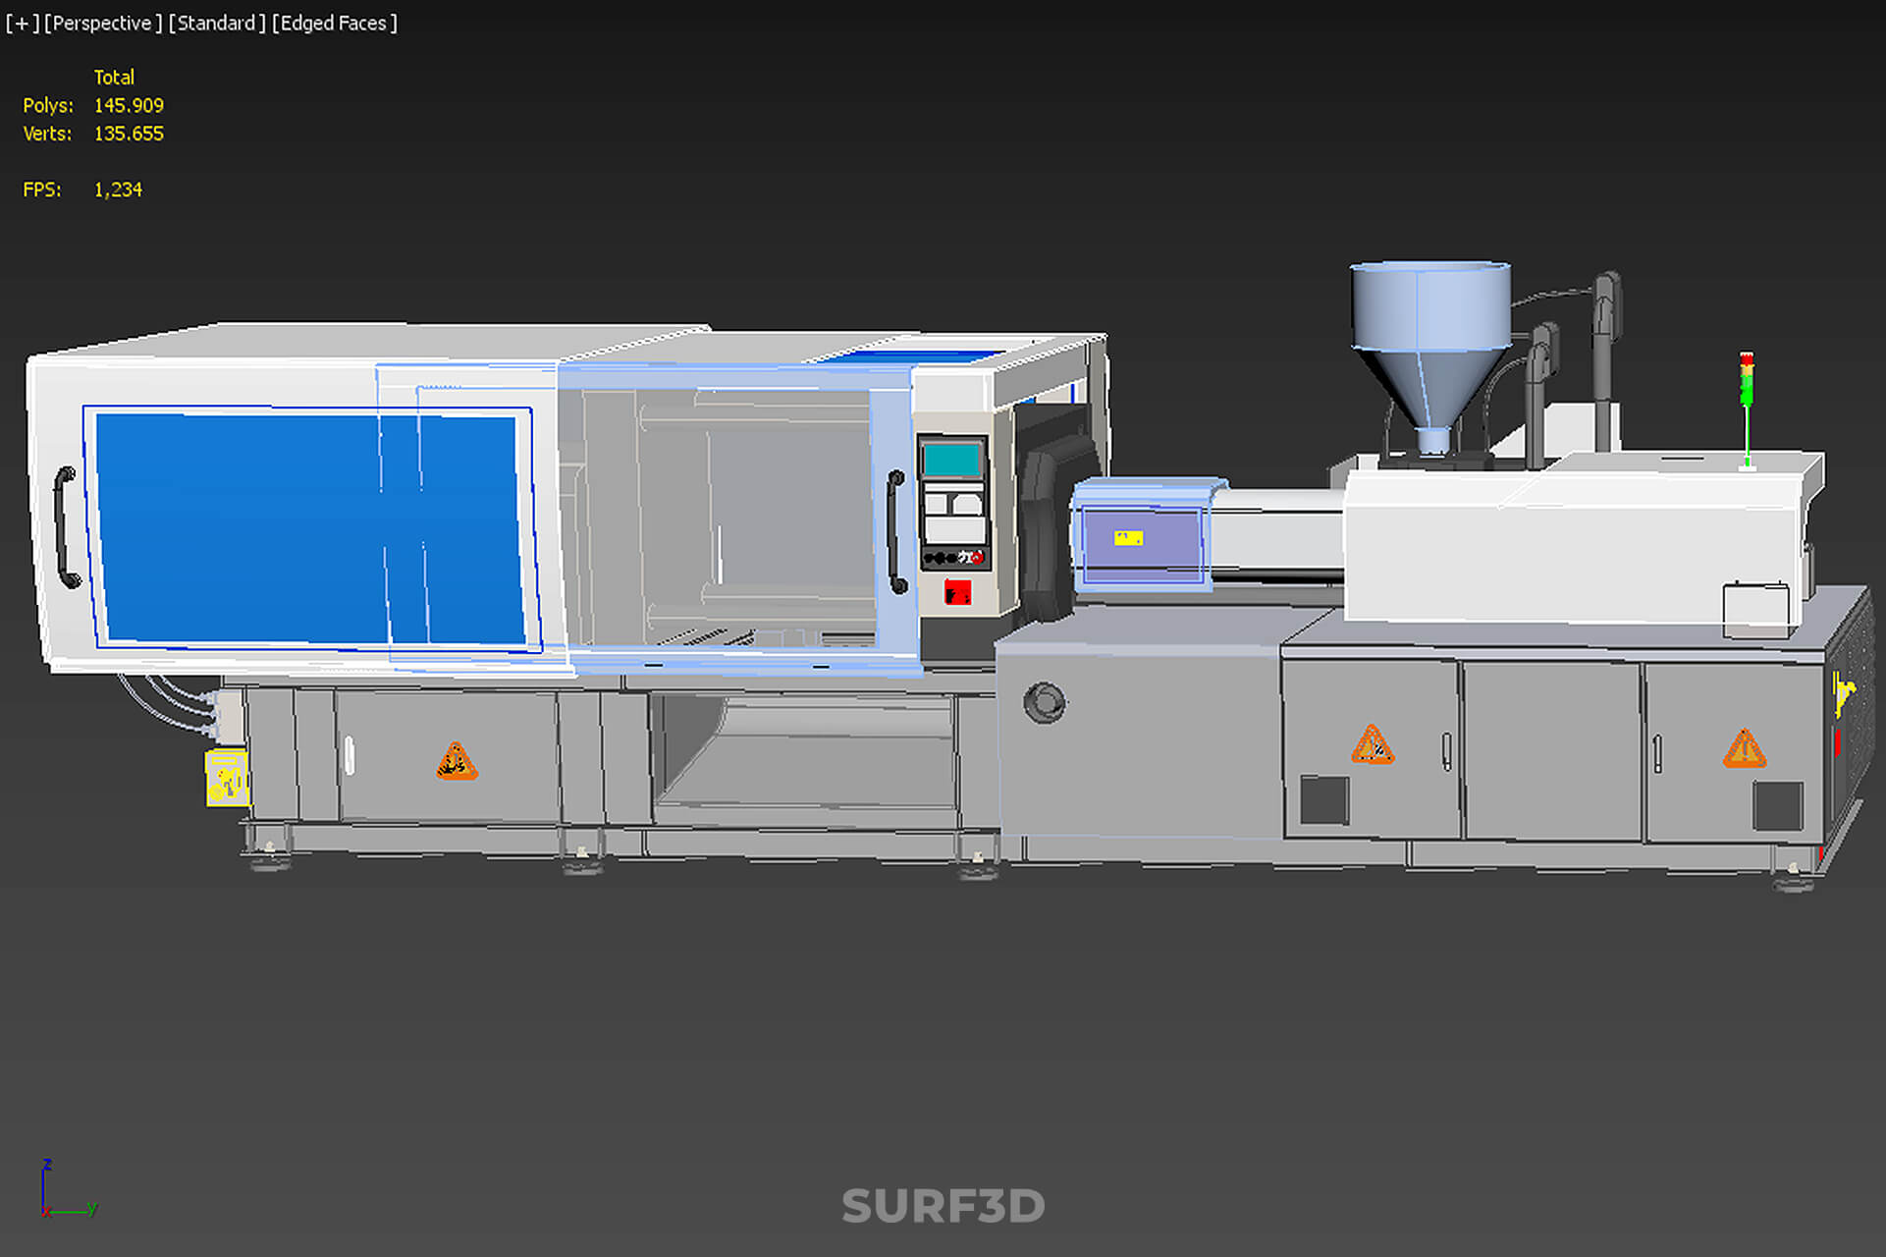Open the [+] viewport general menu
This screenshot has height=1257, width=1886.
(x=23, y=23)
